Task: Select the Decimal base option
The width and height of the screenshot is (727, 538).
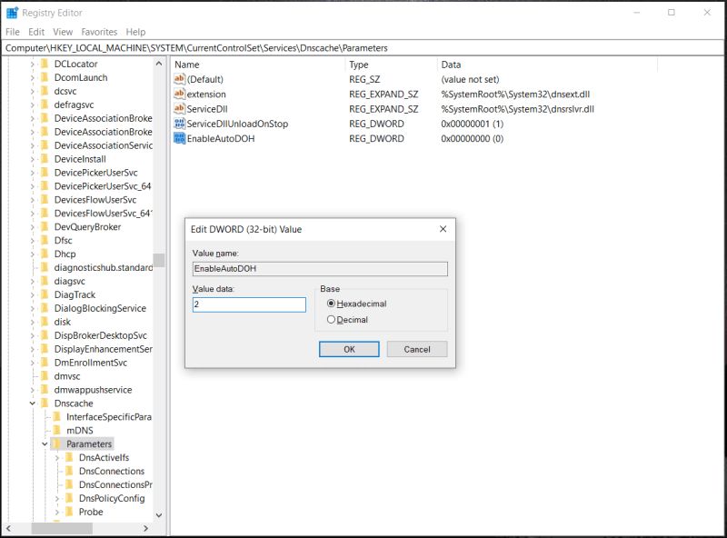Action: click(x=333, y=318)
